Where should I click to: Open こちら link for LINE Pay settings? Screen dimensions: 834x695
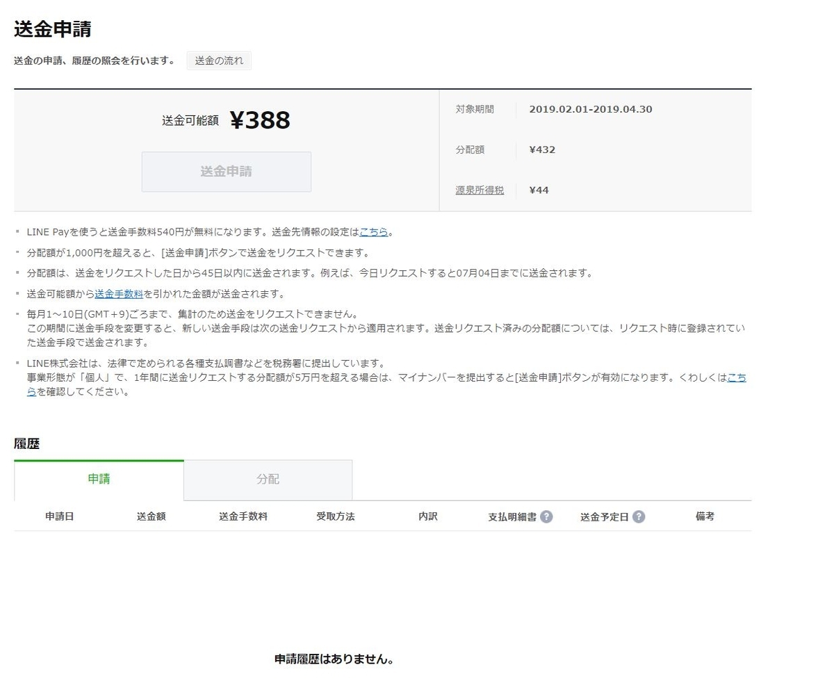pyautogui.click(x=374, y=232)
